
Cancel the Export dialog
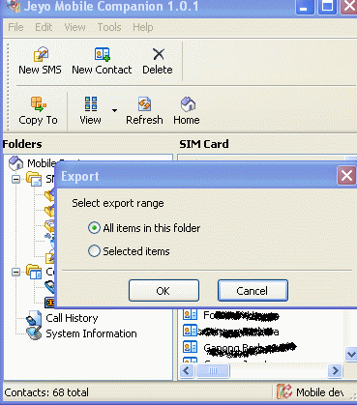(x=253, y=291)
